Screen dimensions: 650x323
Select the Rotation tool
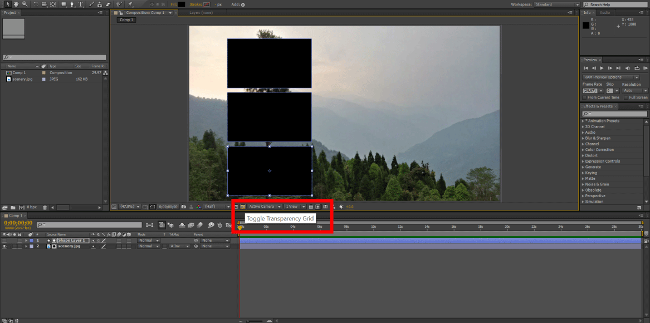click(36, 4)
